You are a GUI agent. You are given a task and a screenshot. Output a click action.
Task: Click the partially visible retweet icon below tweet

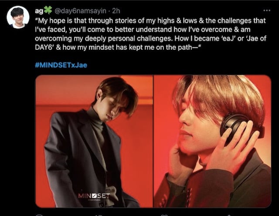tap(99, 215)
